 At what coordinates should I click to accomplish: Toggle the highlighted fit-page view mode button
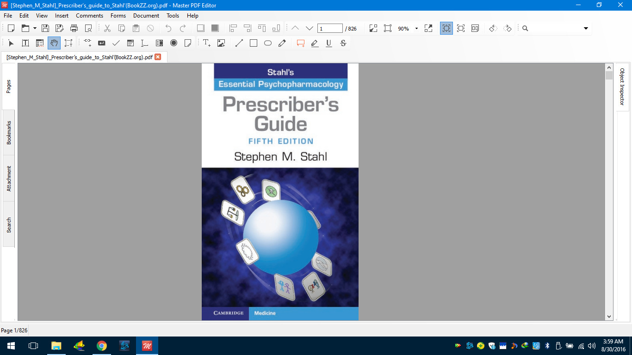[446, 28]
